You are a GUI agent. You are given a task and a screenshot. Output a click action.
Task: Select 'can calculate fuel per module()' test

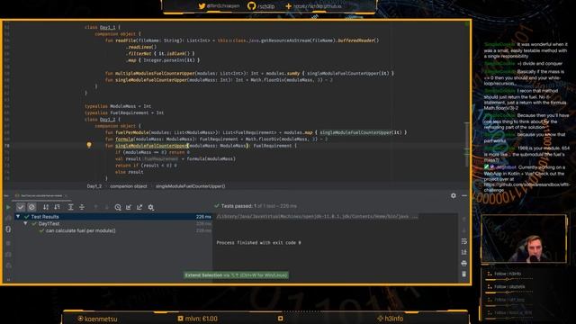click(x=80, y=230)
